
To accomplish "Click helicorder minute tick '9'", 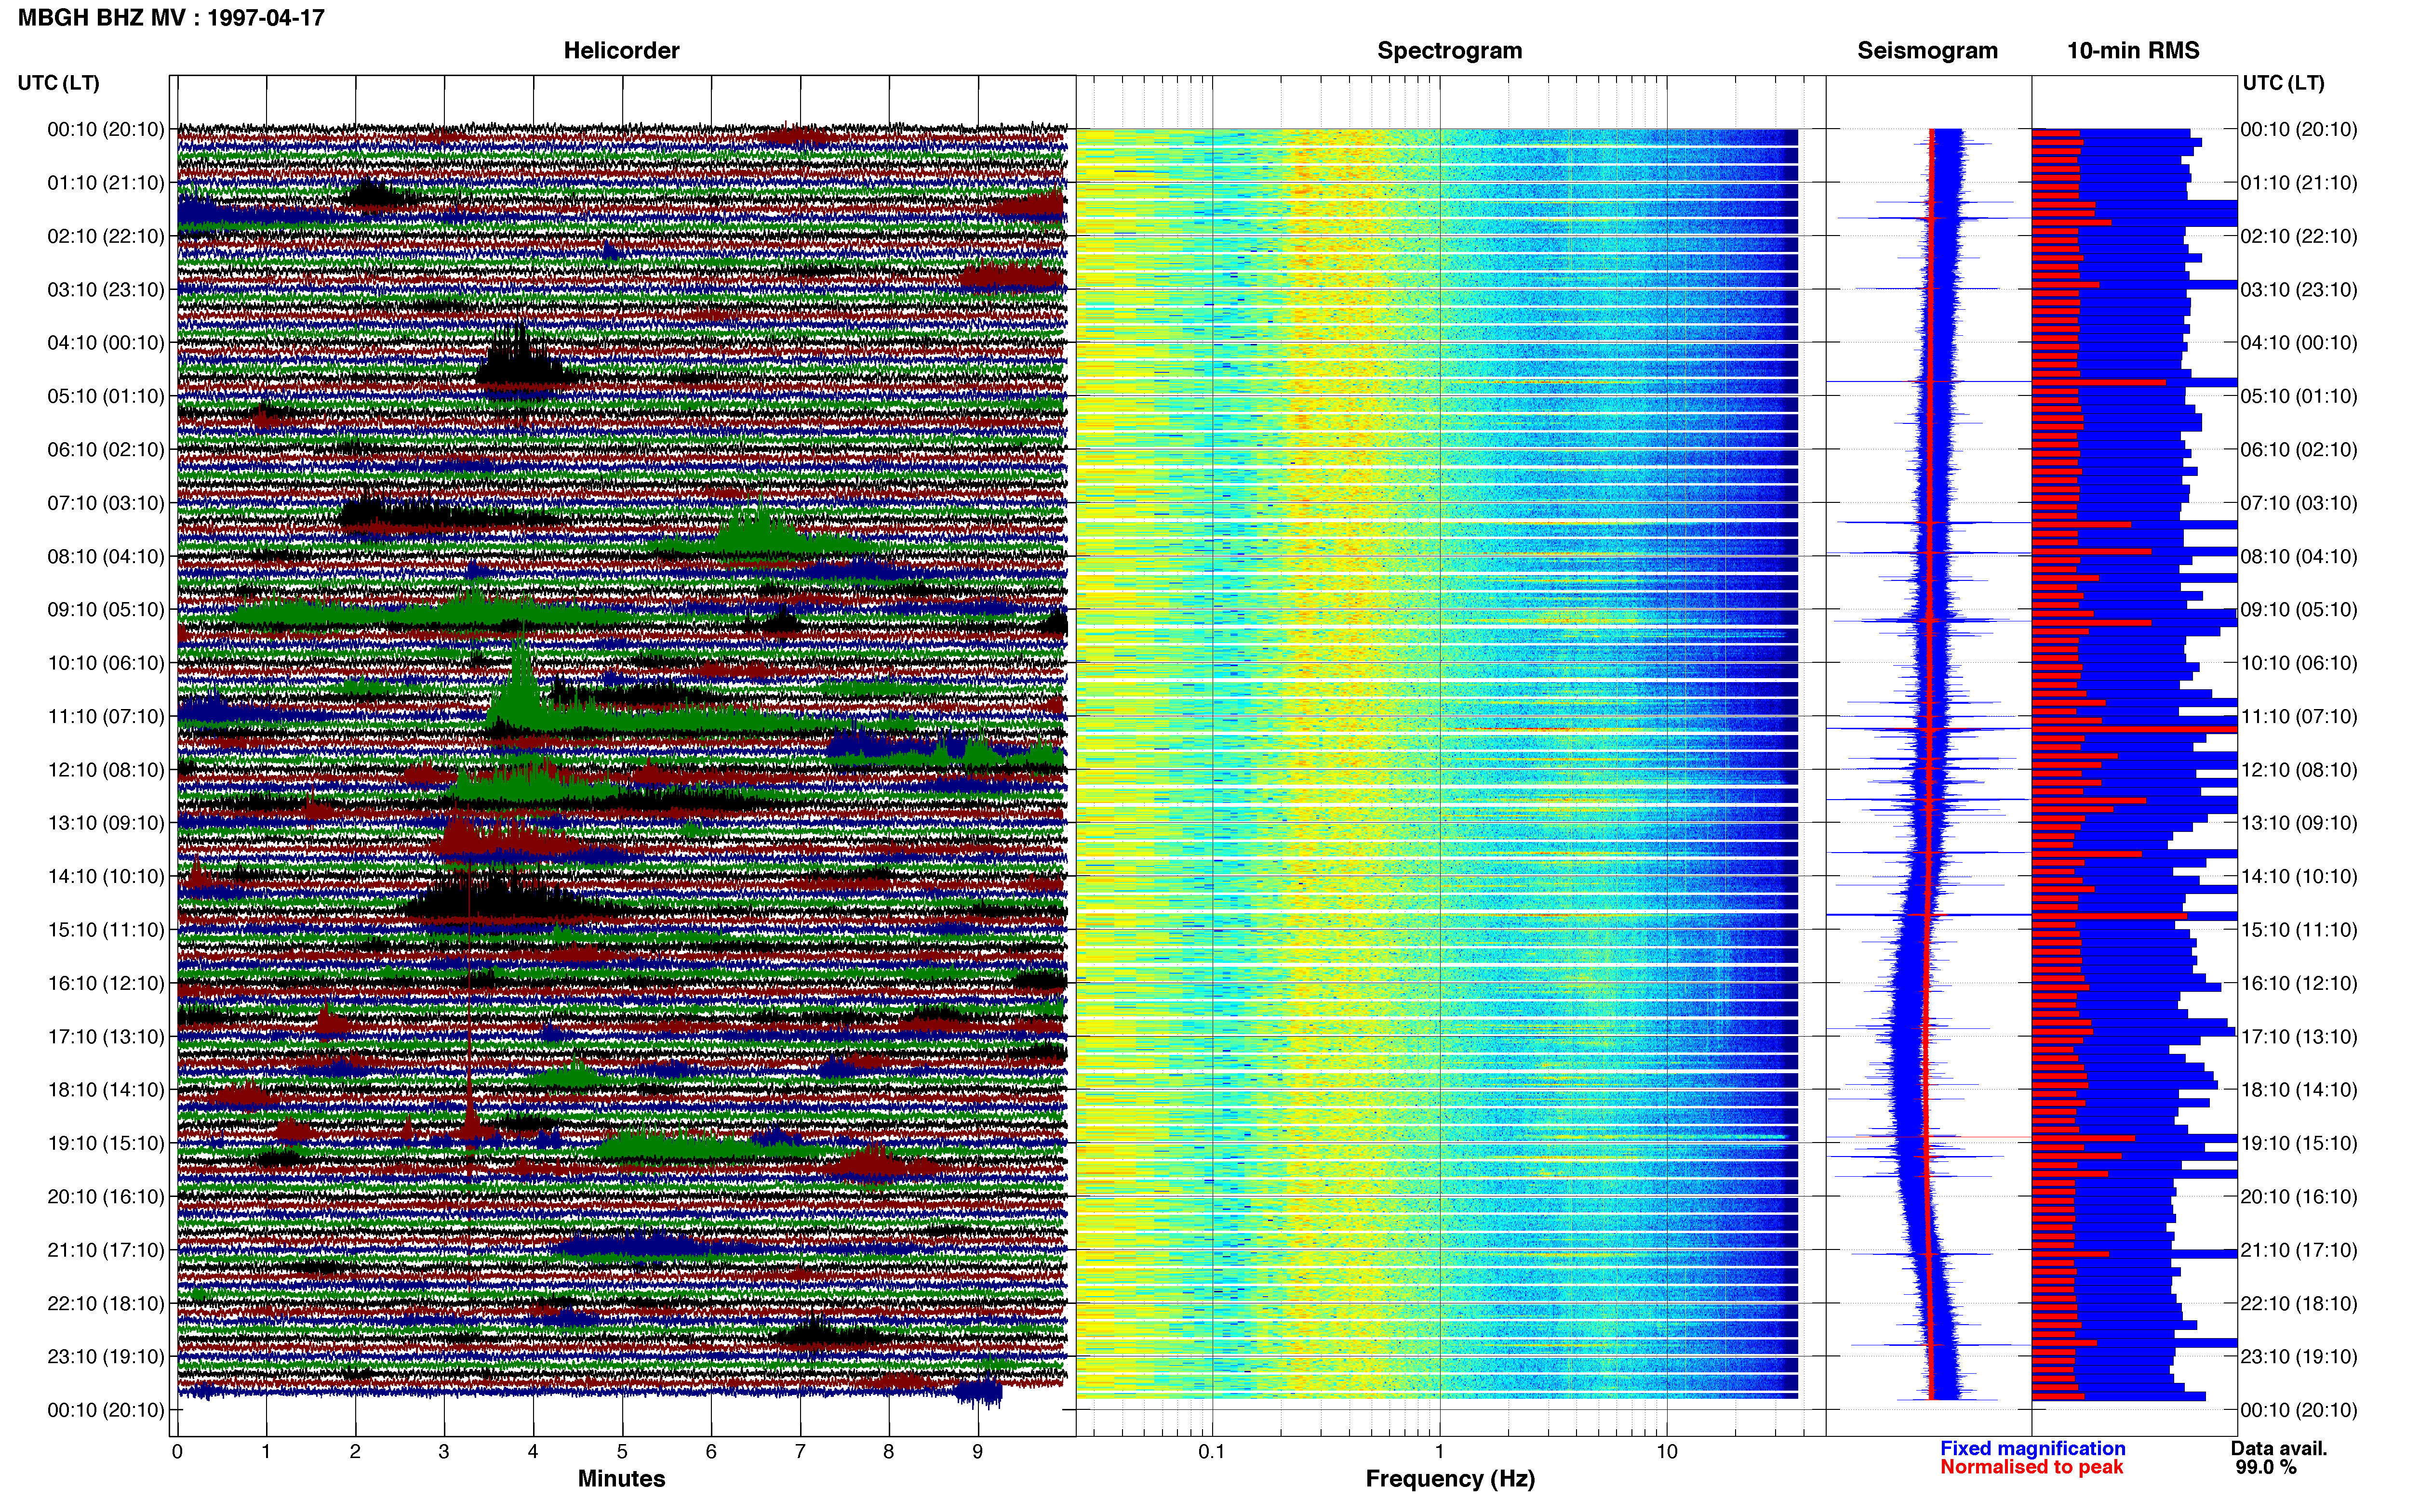I will coord(977,1451).
